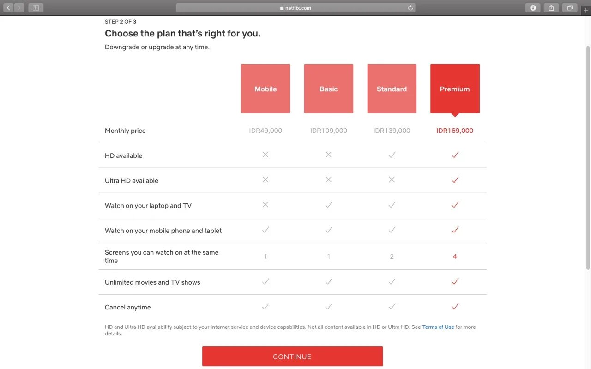
Task: Go back using Safari's back arrow
Action: 8,8
